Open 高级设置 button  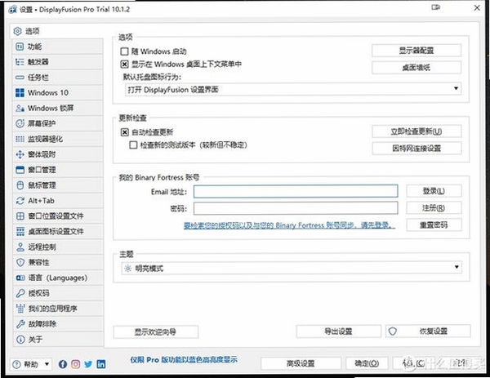(x=301, y=363)
